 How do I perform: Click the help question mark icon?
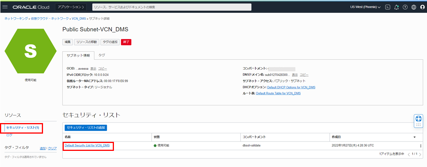tap(405, 7)
